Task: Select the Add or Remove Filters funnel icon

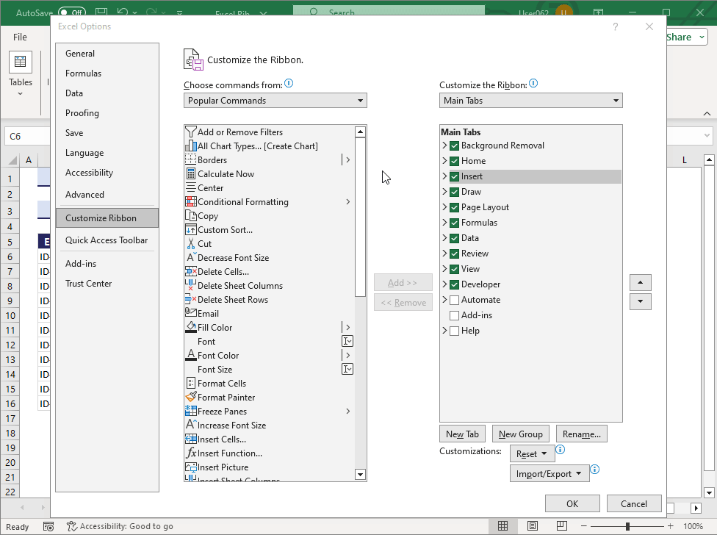Action: (191, 132)
